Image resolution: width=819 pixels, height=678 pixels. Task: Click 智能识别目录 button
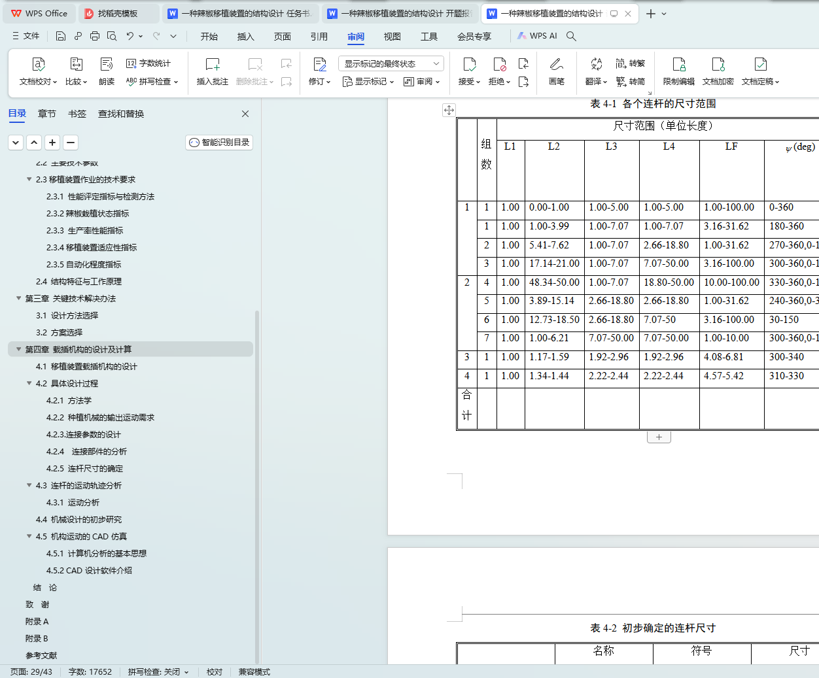tap(219, 143)
